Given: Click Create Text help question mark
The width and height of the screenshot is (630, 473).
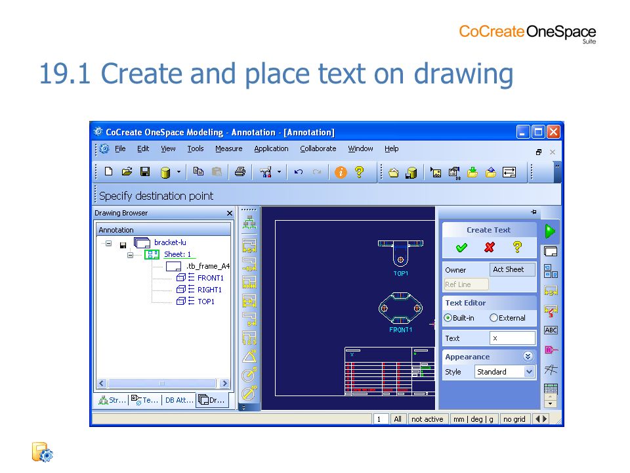Looking at the screenshot, I should pyautogui.click(x=518, y=247).
